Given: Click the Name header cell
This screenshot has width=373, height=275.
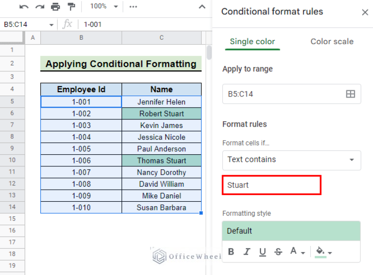Looking at the screenshot, I should (162, 89).
